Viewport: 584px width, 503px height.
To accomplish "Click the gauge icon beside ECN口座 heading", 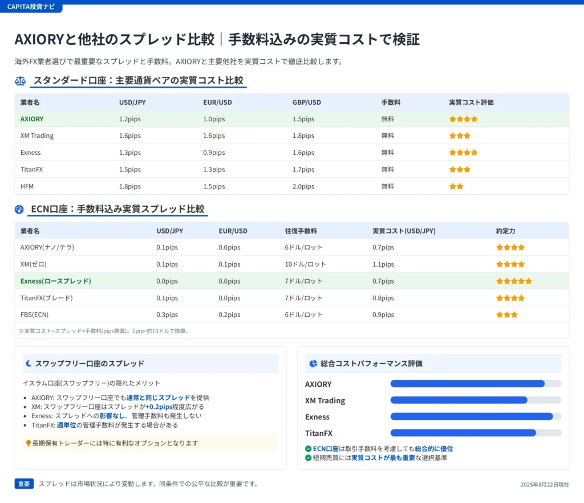I will [19, 210].
